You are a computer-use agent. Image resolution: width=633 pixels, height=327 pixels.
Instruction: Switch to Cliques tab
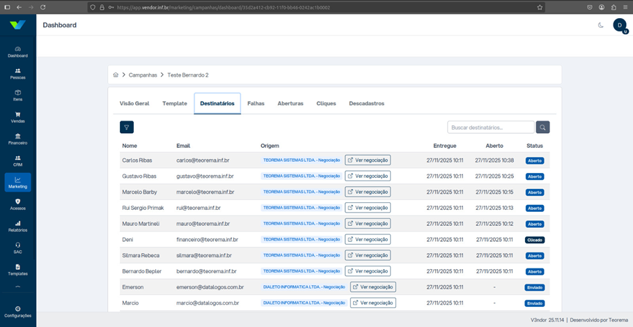click(x=326, y=103)
